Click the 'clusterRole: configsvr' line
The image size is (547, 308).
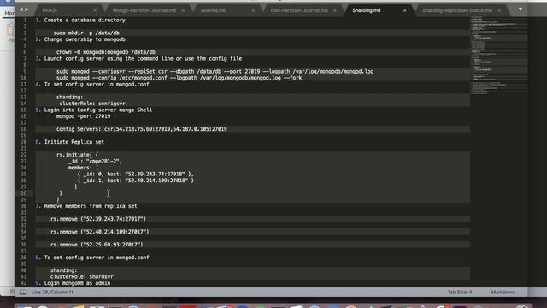tap(92, 104)
